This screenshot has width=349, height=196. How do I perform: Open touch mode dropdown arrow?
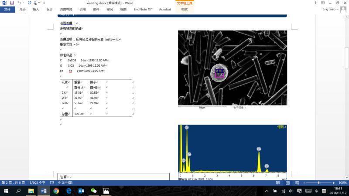[x=39, y=3]
